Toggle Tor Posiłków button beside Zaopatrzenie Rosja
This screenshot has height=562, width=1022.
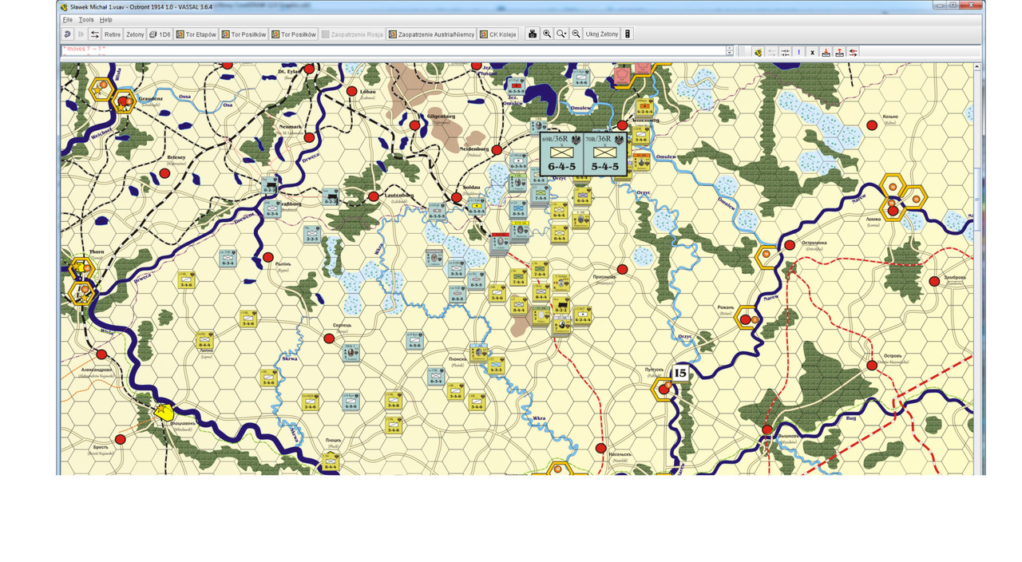[x=294, y=34]
